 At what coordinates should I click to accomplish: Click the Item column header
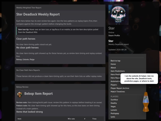[19, 119]
